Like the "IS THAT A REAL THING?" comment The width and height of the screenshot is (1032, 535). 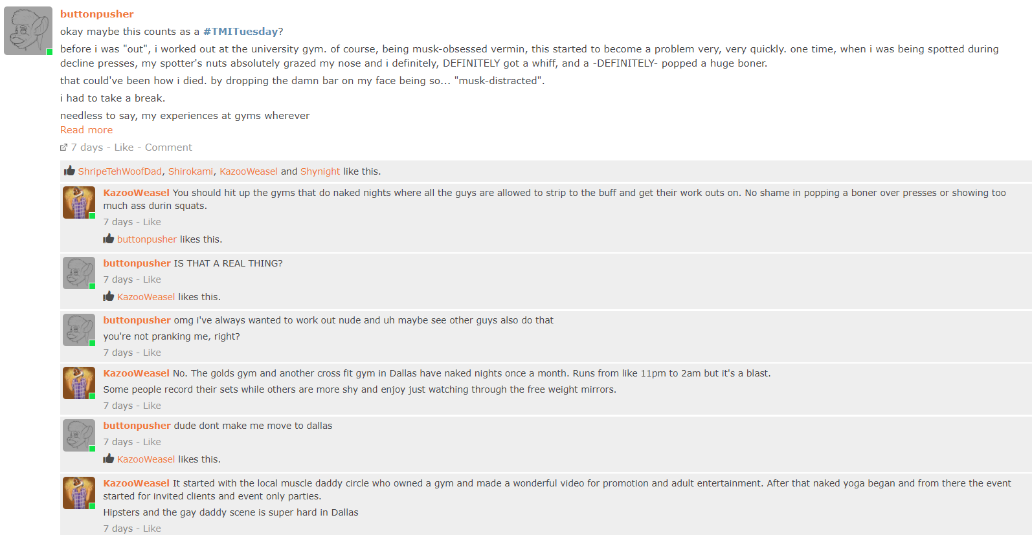point(152,279)
